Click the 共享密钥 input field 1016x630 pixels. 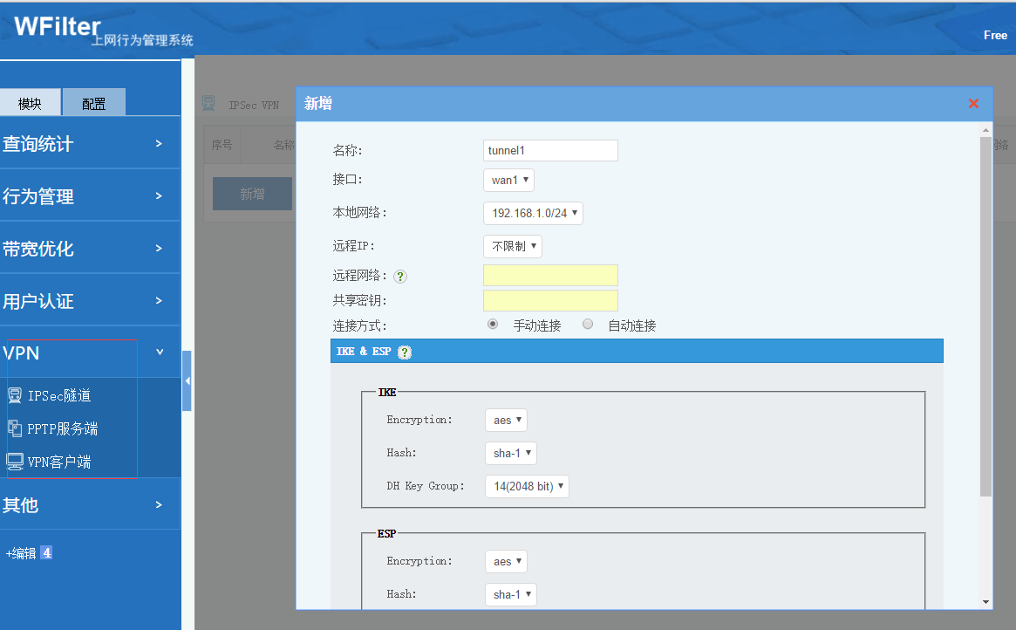[x=550, y=301]
